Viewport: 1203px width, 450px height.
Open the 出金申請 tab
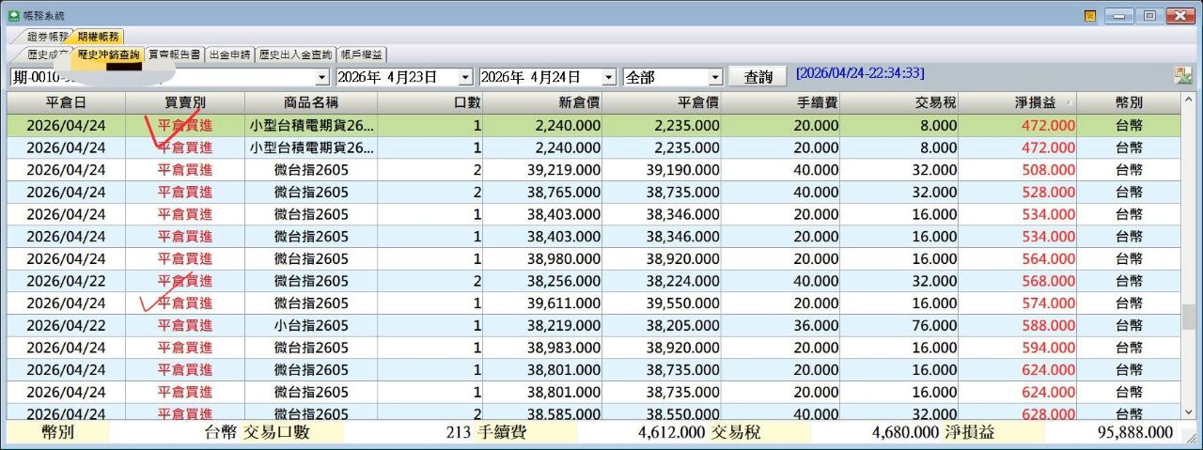pyautogui.click(x=230, y=55)
